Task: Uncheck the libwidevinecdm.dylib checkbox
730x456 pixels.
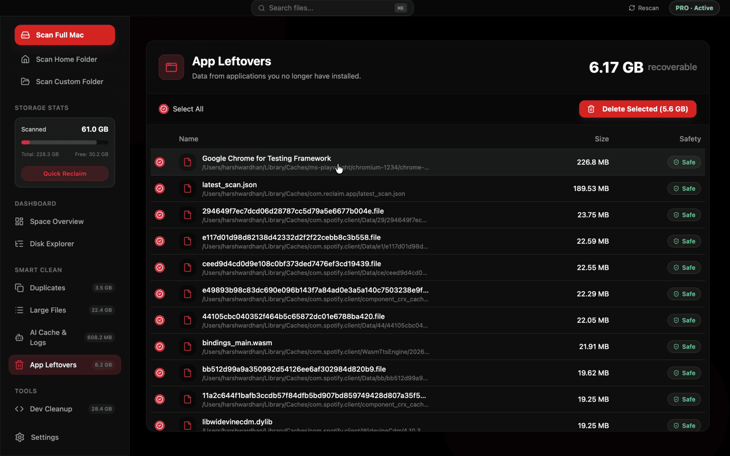Action: tap(160, 425)
